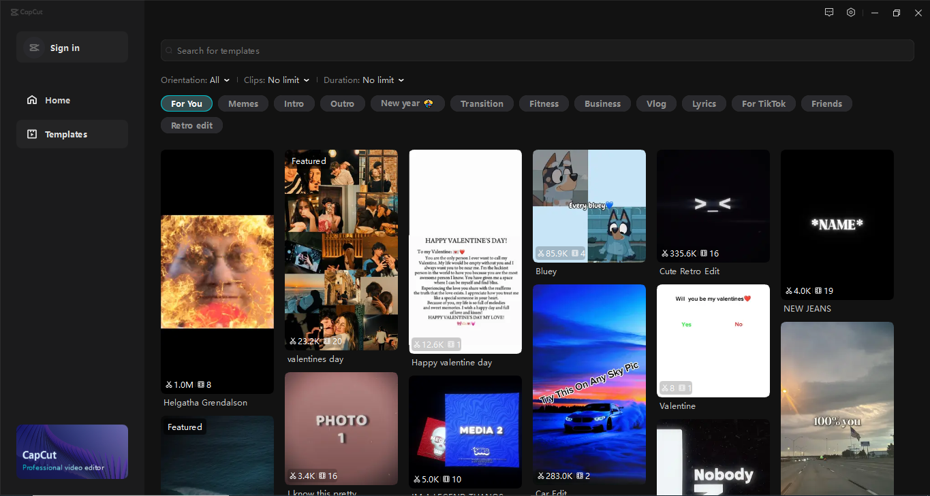Toggle the Memes template filter
Screen dimensions: 930x496
tap(243, 103)
